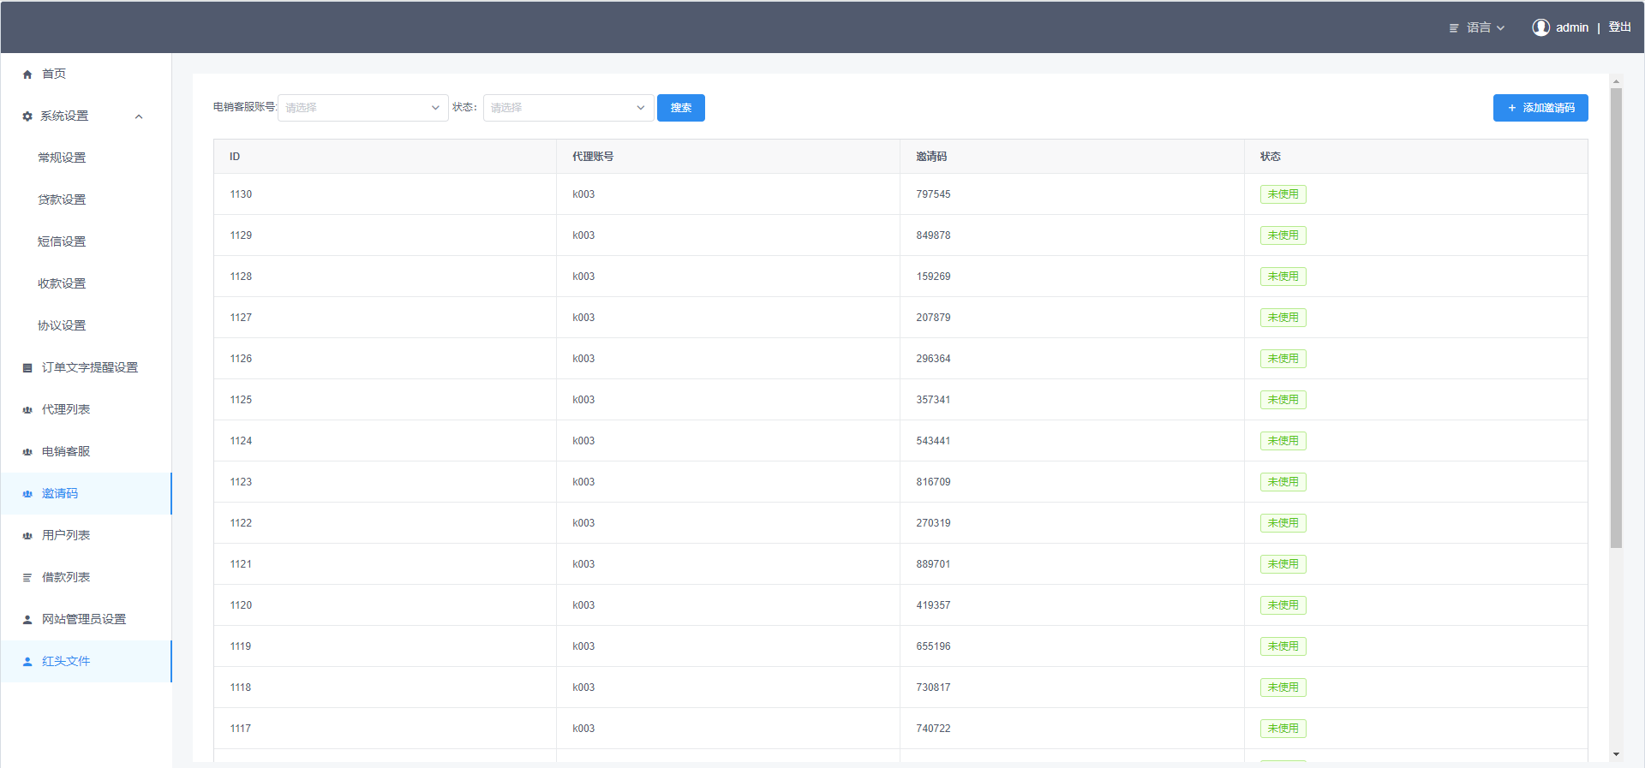Select 红头文件 in the sidebar
Image resolution: width=1645 pixels, height=768 pixels.
pyautogui.click(x=66, y=661)
